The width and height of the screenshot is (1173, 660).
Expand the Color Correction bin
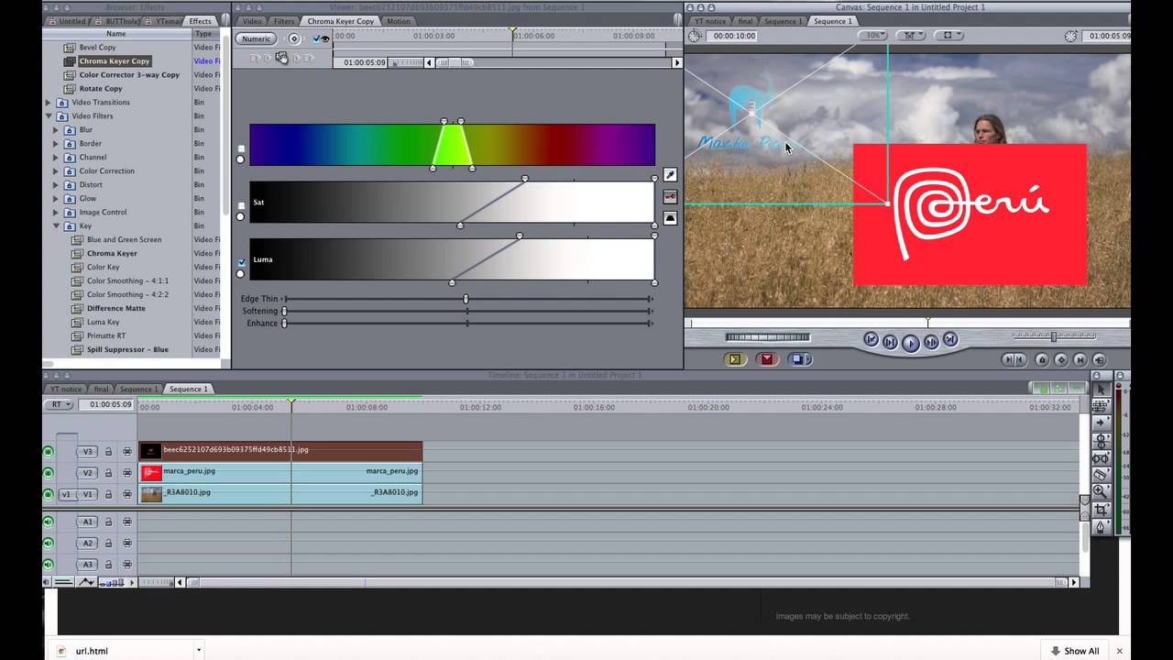[x=56, y=171]
